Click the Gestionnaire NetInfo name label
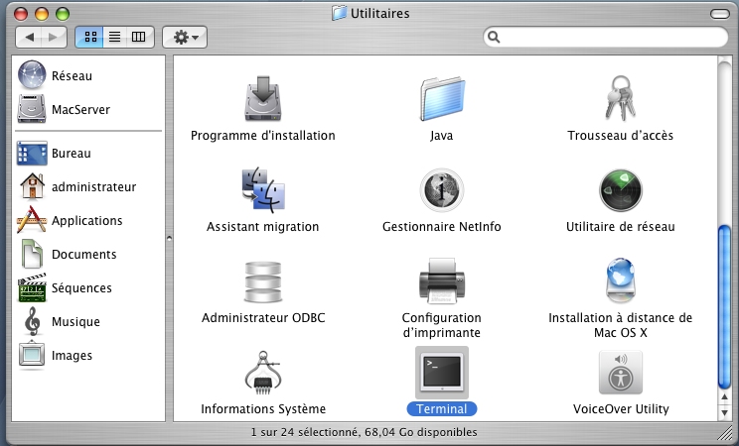The image size is (739, 446). pos(442,227)
